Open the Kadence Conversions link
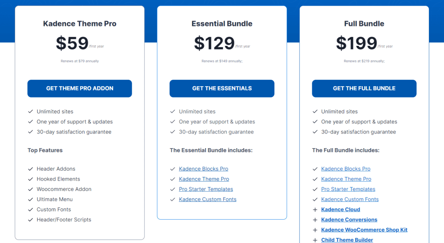This screenshot has width=444, height=243. [349, 220]
